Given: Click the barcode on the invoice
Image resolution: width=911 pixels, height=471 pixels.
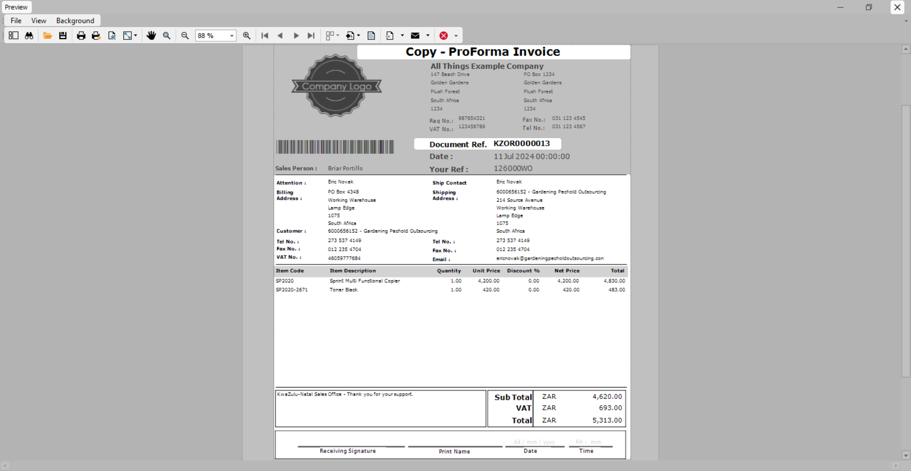Looking at the screenshot, I should 335,147.
